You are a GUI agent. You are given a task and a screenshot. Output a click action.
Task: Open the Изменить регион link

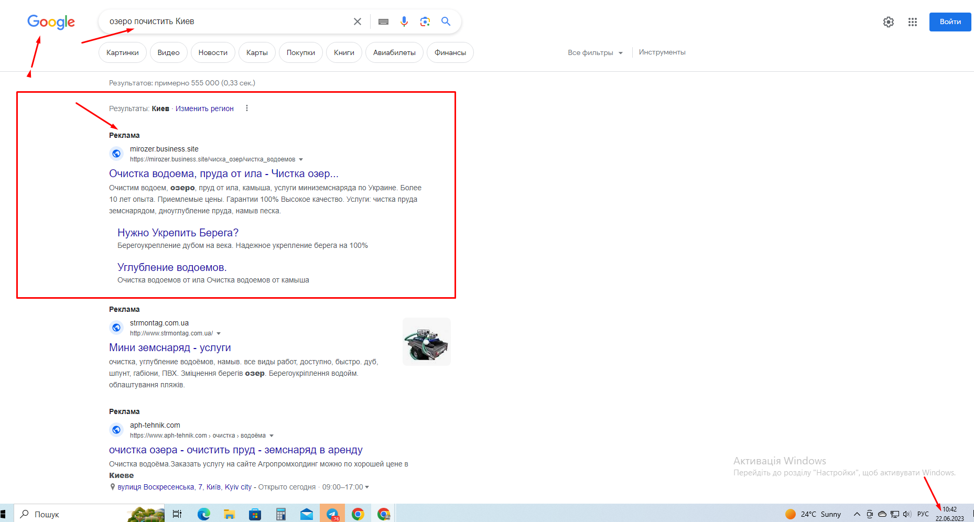click(x=204, y=108)
